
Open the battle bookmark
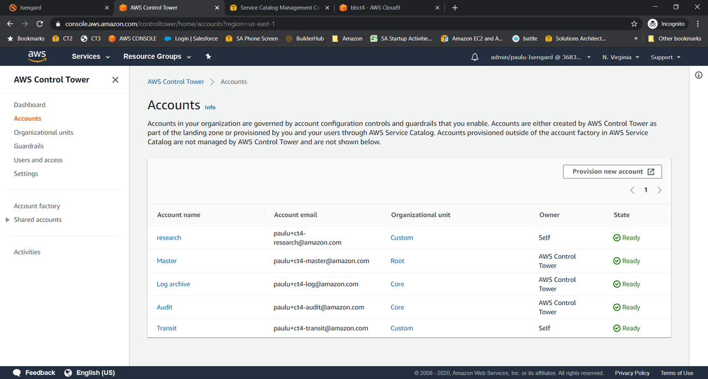(525, 39)
